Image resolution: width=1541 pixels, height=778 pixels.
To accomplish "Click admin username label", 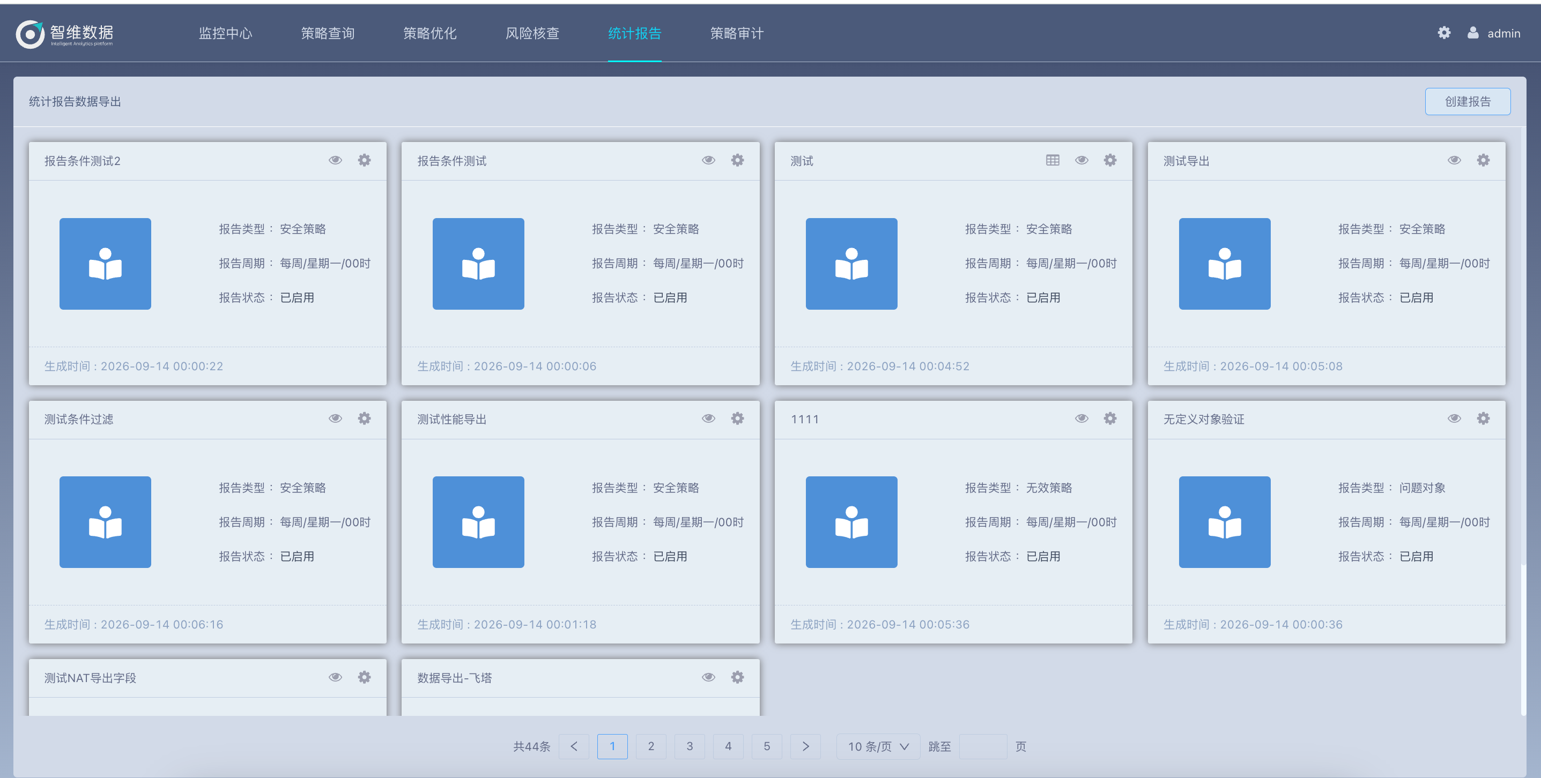I will click(x=1504, y=33).
